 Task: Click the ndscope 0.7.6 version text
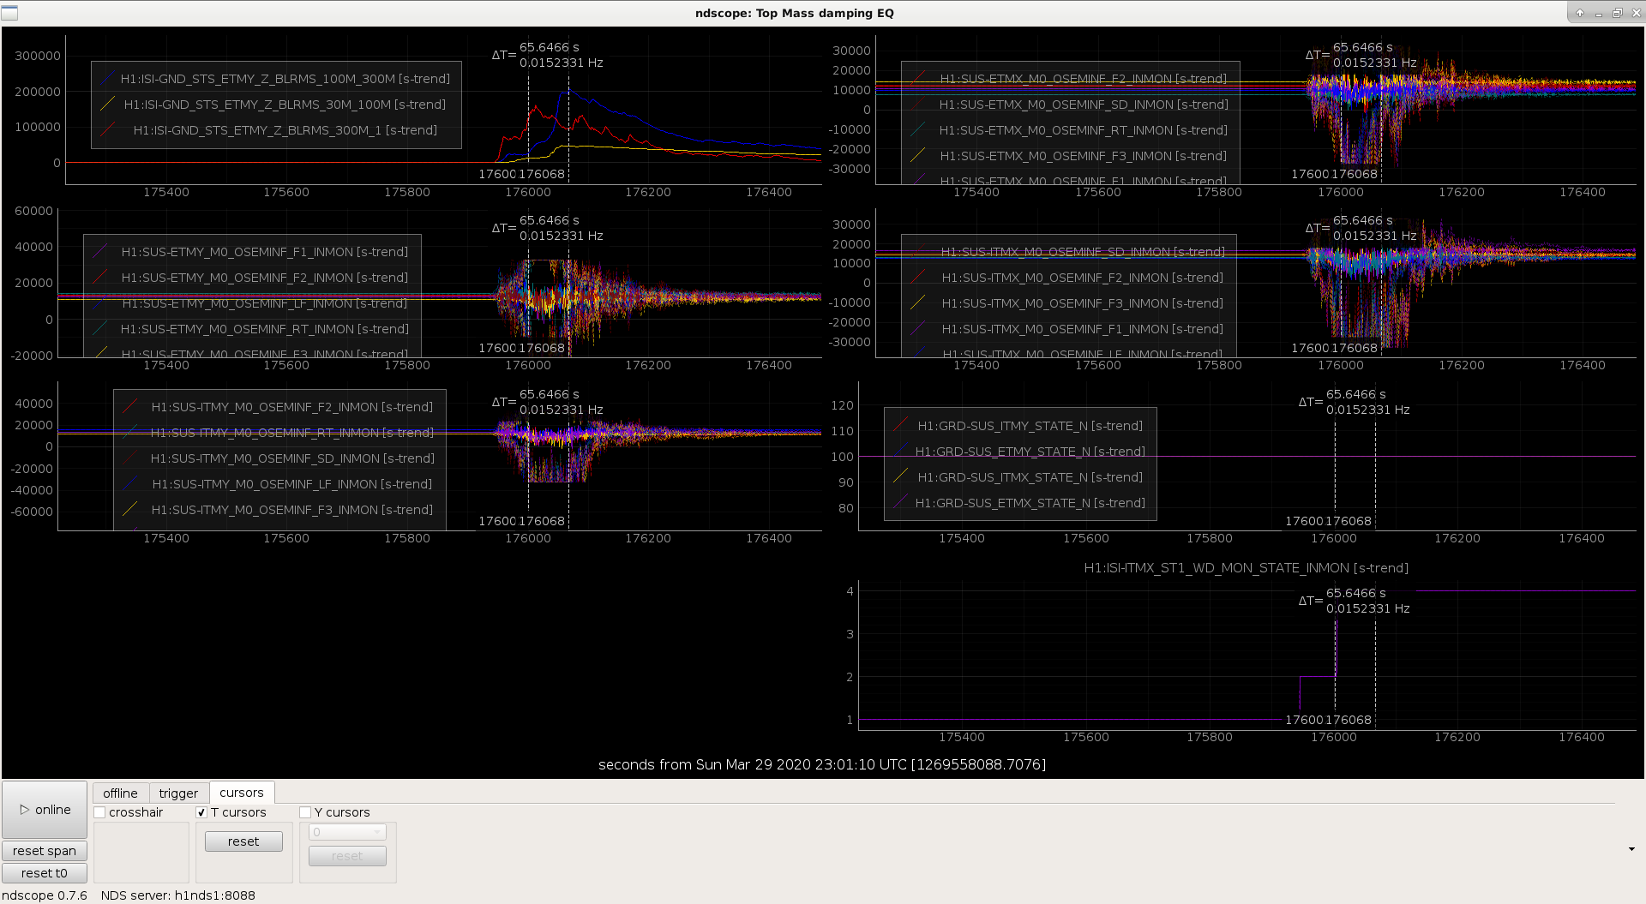[45, 895]
